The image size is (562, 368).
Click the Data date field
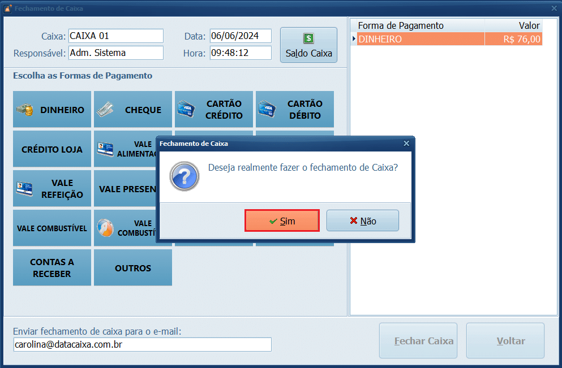pyautogui.click(x=240, y=36)
